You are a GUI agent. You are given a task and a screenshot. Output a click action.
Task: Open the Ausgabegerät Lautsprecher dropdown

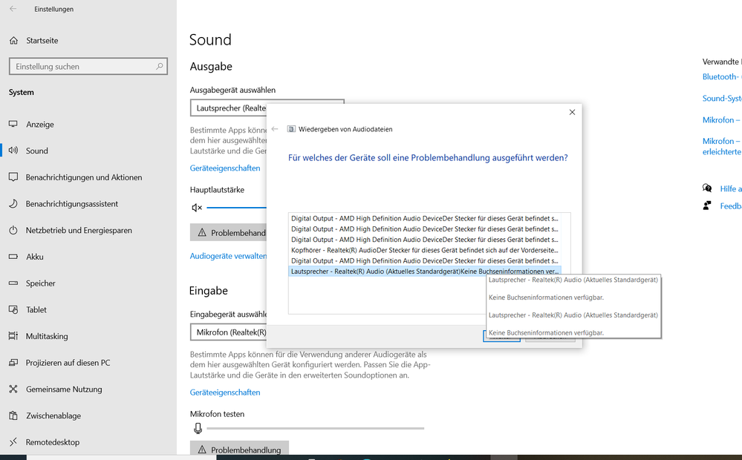click(229, 108)
